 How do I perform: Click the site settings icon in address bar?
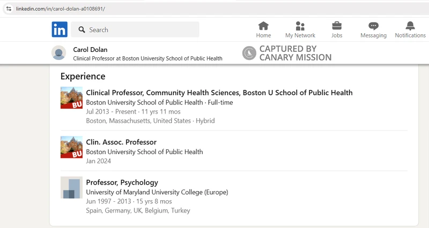pos(9,9)
